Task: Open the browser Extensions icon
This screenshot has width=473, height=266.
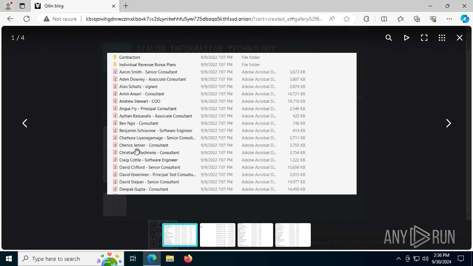Action: pos(366,19)
